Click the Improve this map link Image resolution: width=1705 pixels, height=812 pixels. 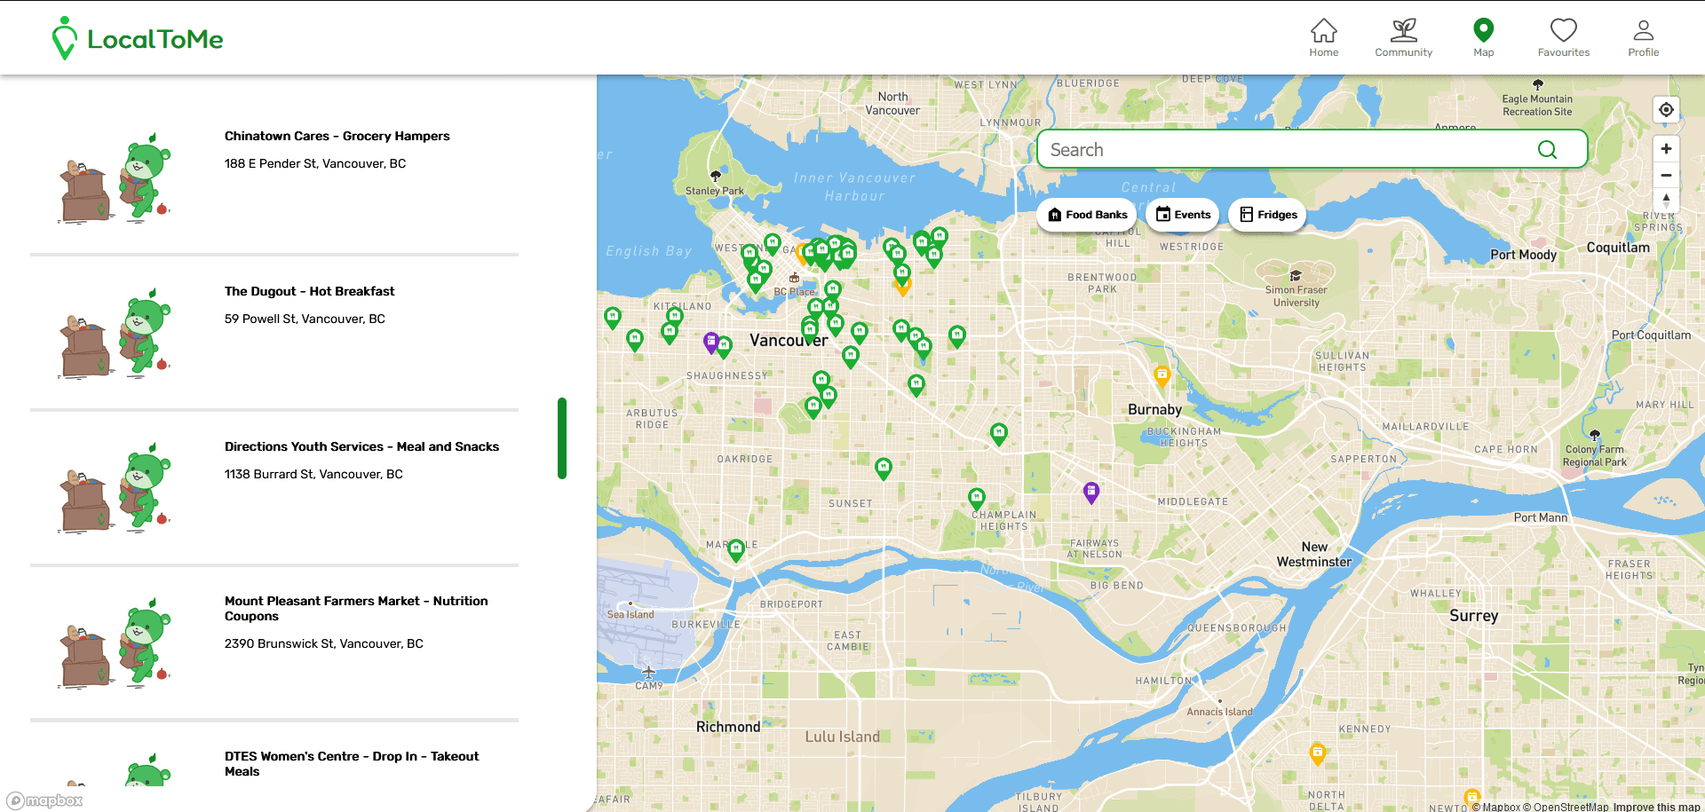point(1656,807)
